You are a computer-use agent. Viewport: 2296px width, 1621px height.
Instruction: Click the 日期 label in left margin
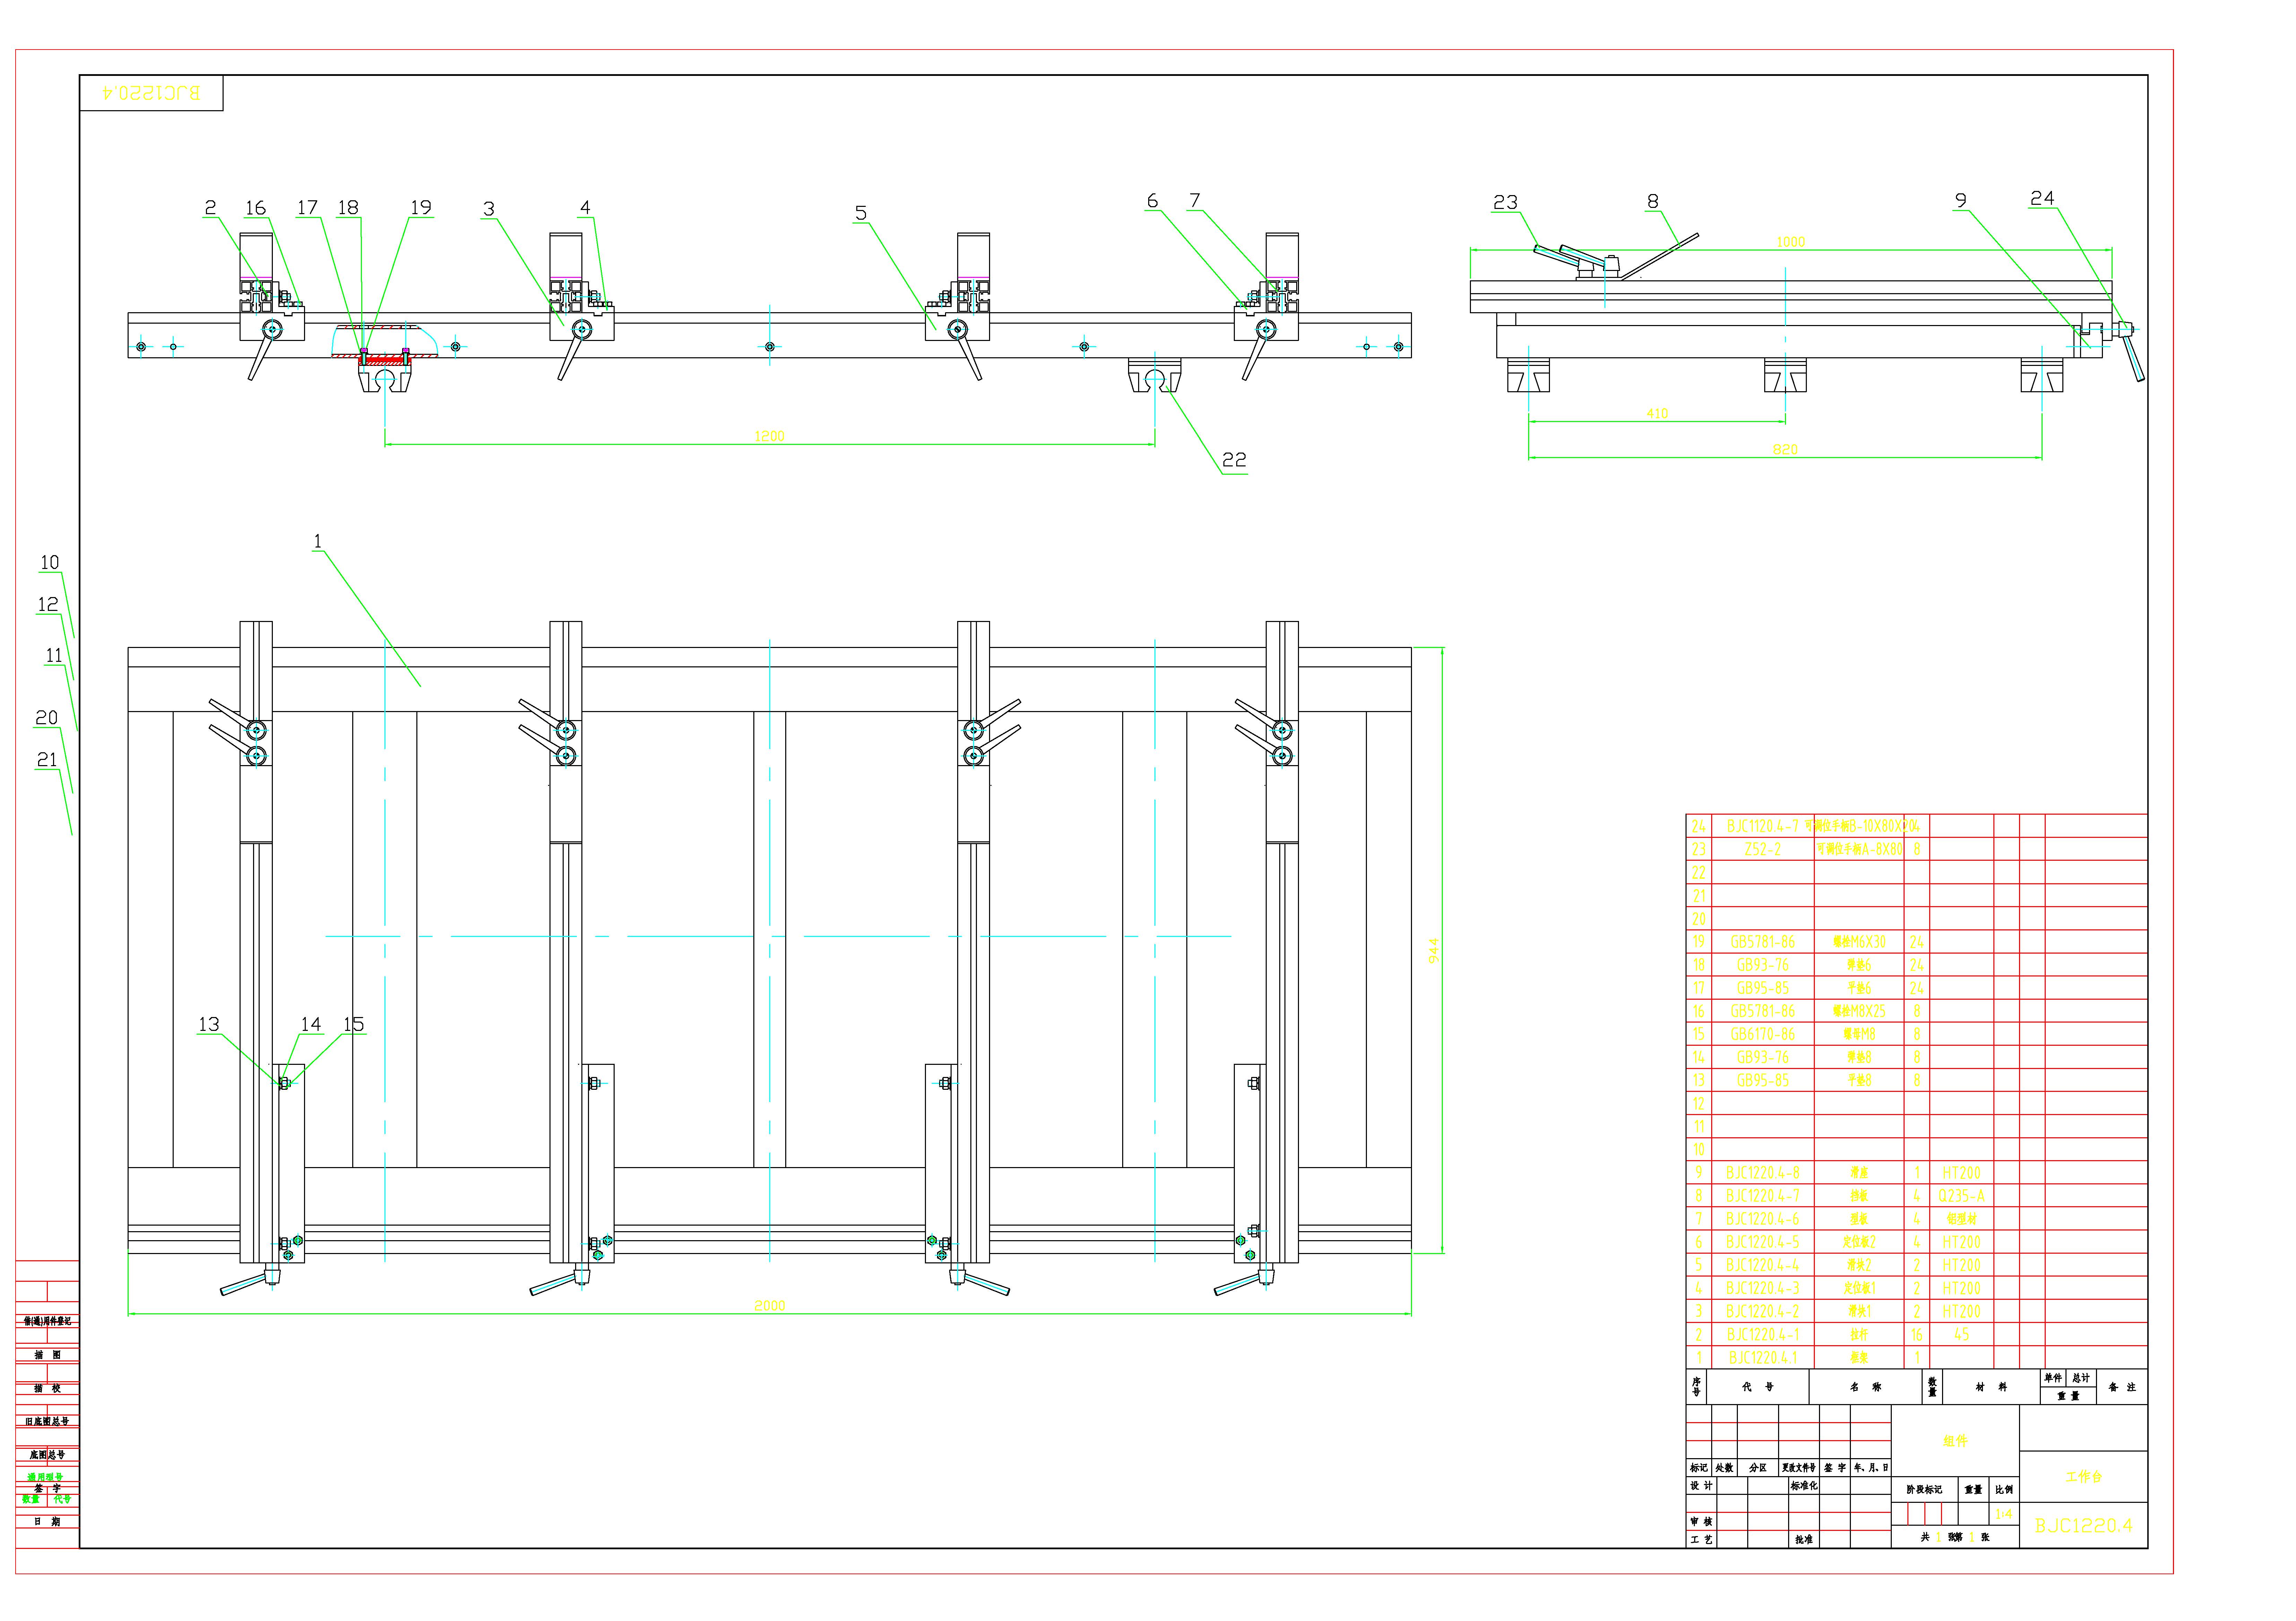pyautogui.click(x=47, y=1521)
